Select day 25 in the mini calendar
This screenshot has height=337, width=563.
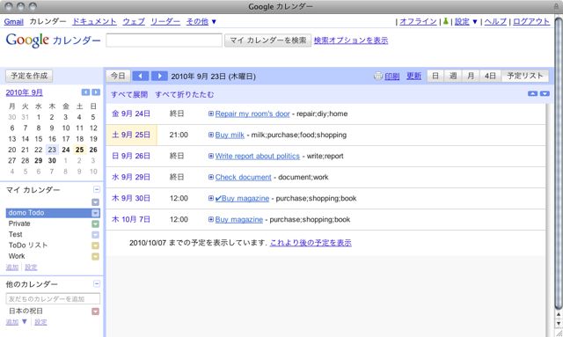[x=80, y=150]
